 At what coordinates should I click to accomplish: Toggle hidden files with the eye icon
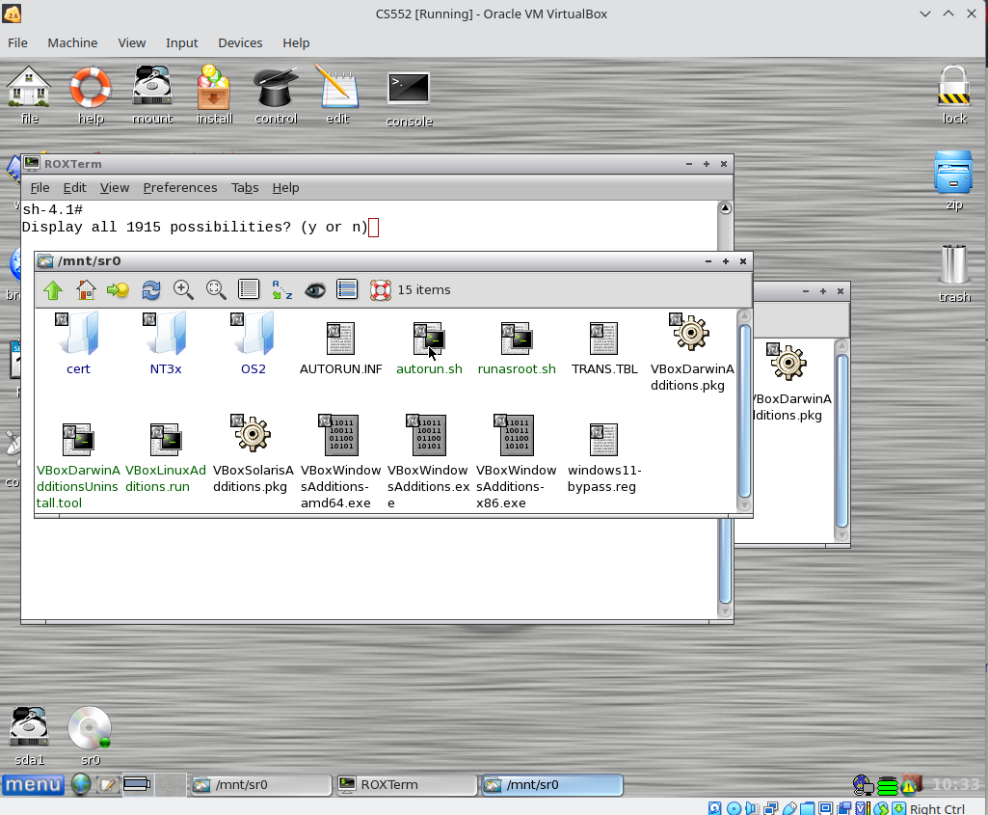click(314, 289)
